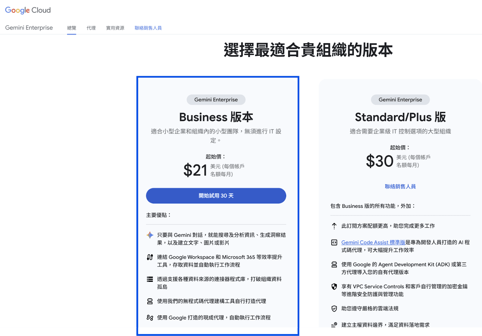Click the no-code agent builder icon
Image resolution: width=482 pixels, height=336 pixels.
(150, 301)
